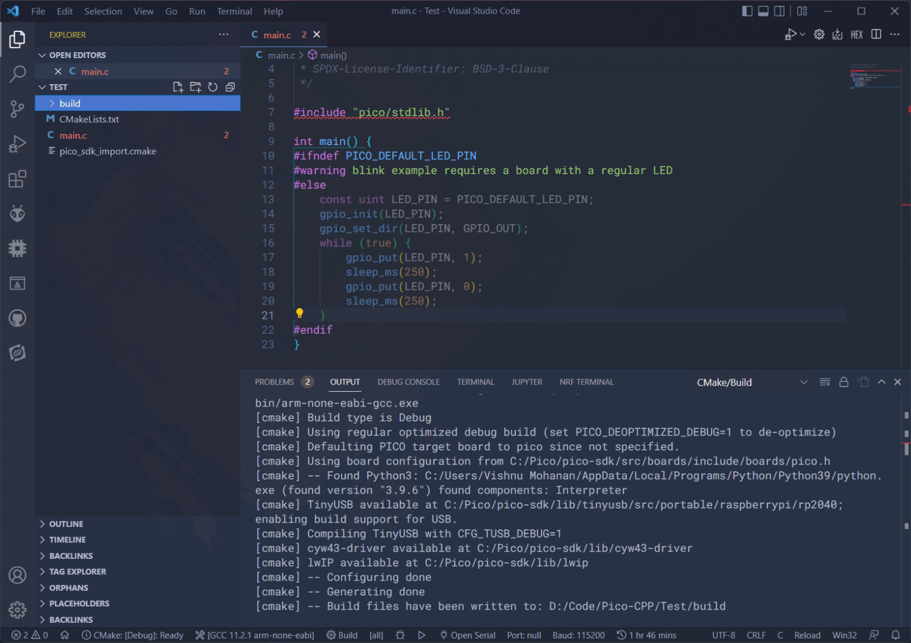The width and height of the screenshot is (911, 643).
Task: Open the GitHub panel in activity bar
Action: coord(17,318)
